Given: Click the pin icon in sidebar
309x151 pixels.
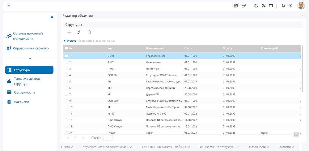Looking at the screenshot, I should (52, 18).
